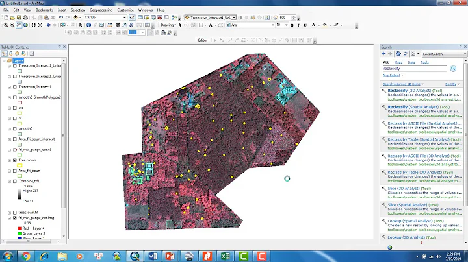
Task: Open the Selection menu
Action: (x=78, y=10)
